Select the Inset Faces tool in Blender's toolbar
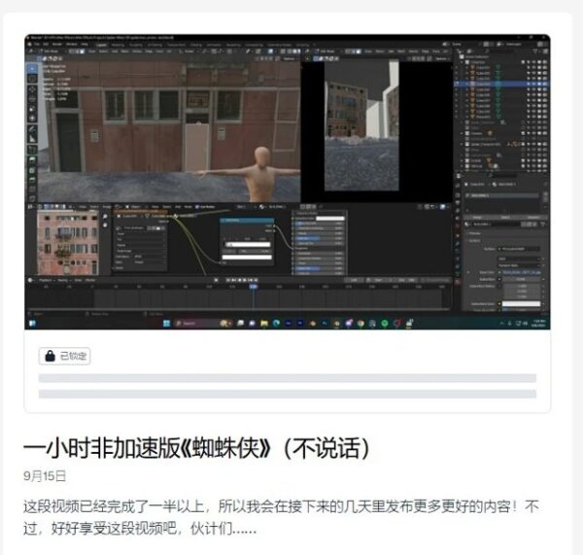 click(x=32, y=170)
